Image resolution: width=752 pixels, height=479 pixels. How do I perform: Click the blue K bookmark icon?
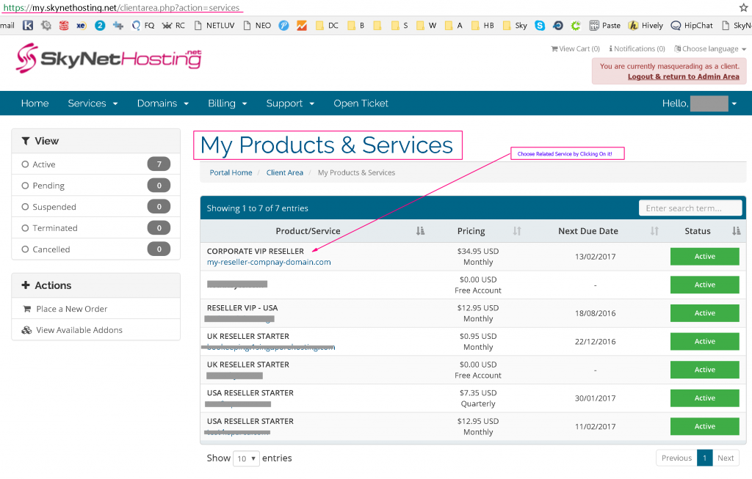click(x=28, y=26)
